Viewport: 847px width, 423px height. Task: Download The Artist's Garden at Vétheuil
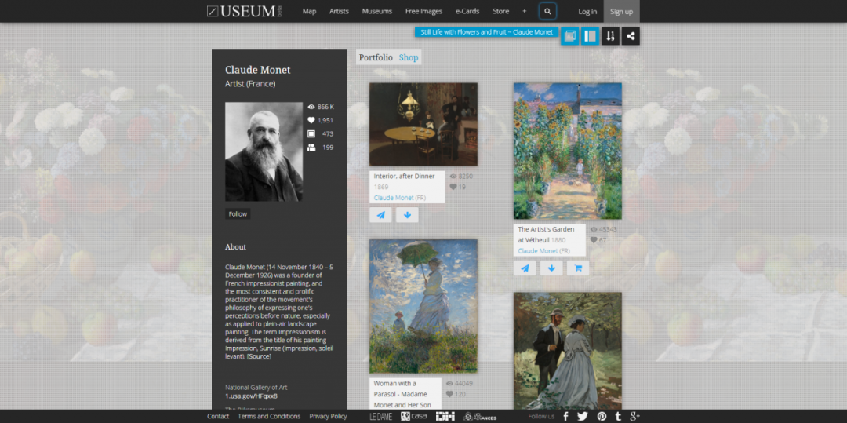[x=551, y=268]
